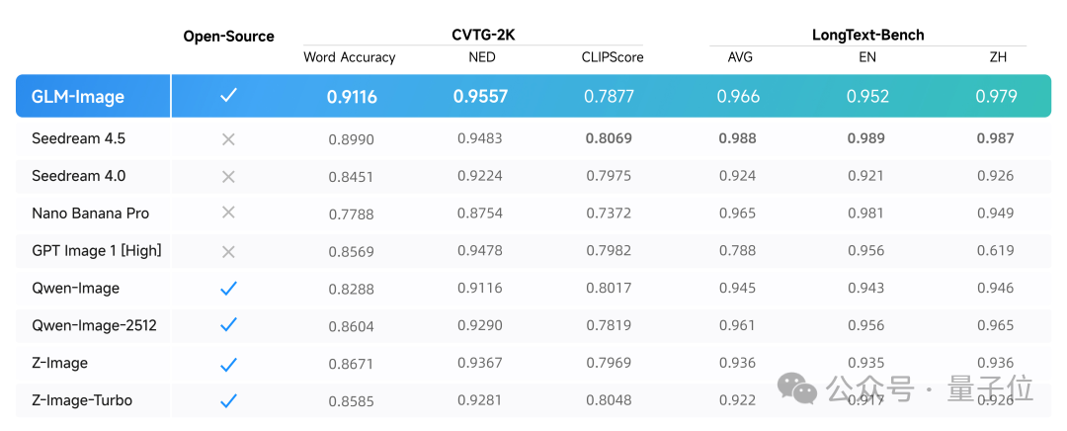1067x431 pixels.
Task: Select the Seedream 4.0 row label
Action: 78,176
